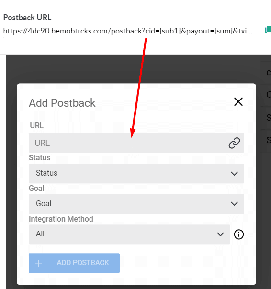
Task: Click the plus icon on ADD POSTBACK
Action: coord(39,263)
